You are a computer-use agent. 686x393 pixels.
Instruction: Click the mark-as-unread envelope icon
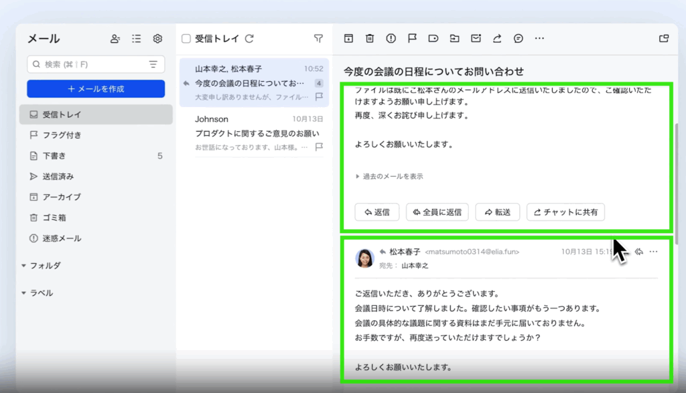476,39
